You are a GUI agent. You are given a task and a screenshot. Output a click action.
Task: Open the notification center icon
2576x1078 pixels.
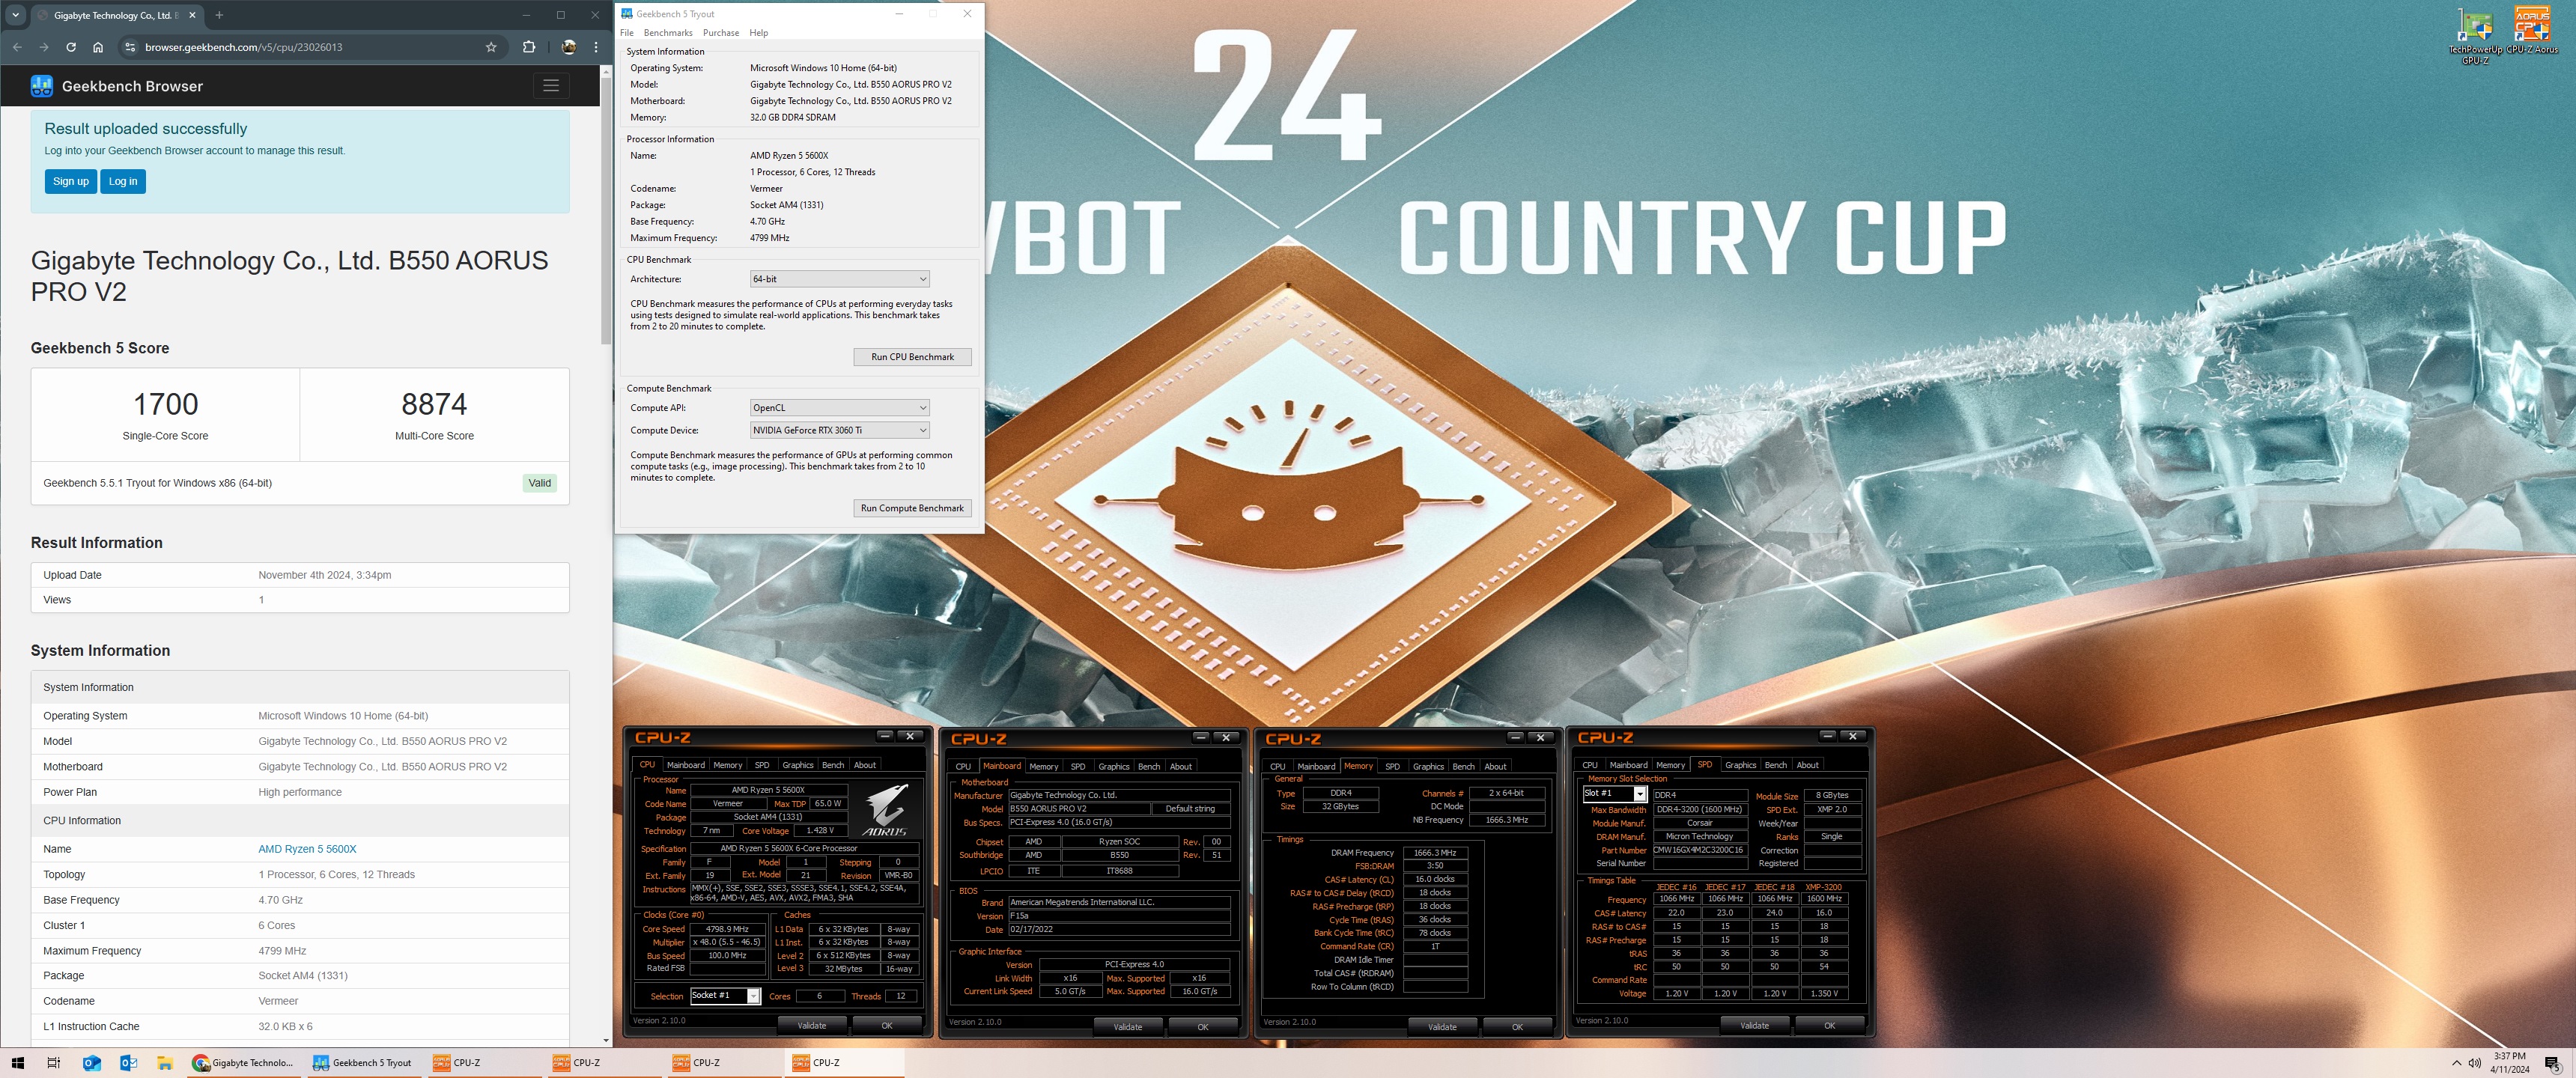[2552, 1063]
